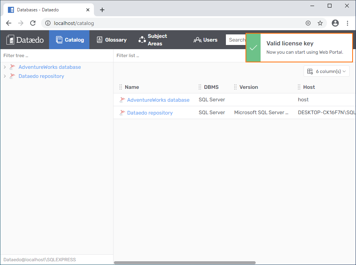
Task: Open a new browser tab
Action: [102, 10]
